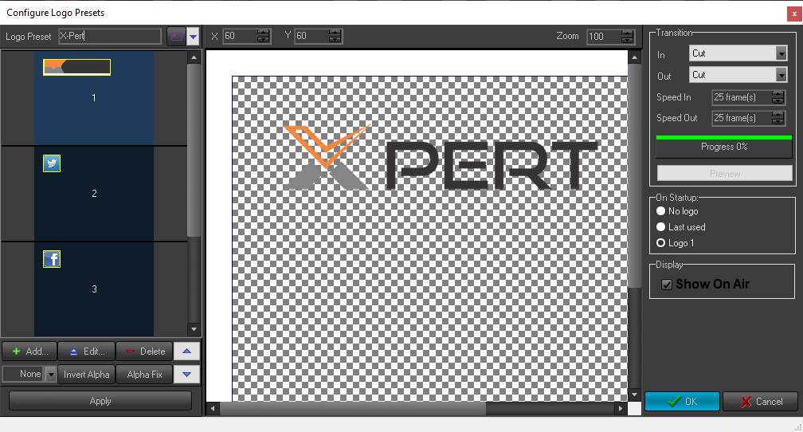Screen dimensions: 803x432
Task: Click the X position field
Action: tap(240, 36)
